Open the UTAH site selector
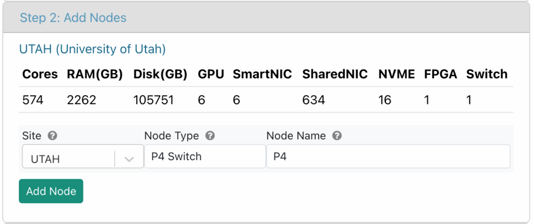This screenshot has width=534, height=224. click(83, 156)
